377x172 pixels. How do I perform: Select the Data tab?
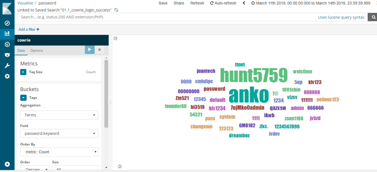21,50
